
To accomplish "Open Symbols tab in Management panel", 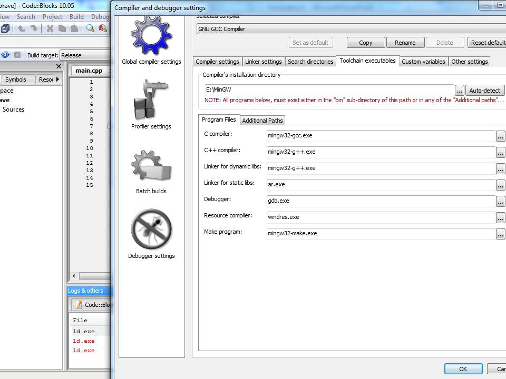I will click(x=15, y=79).
